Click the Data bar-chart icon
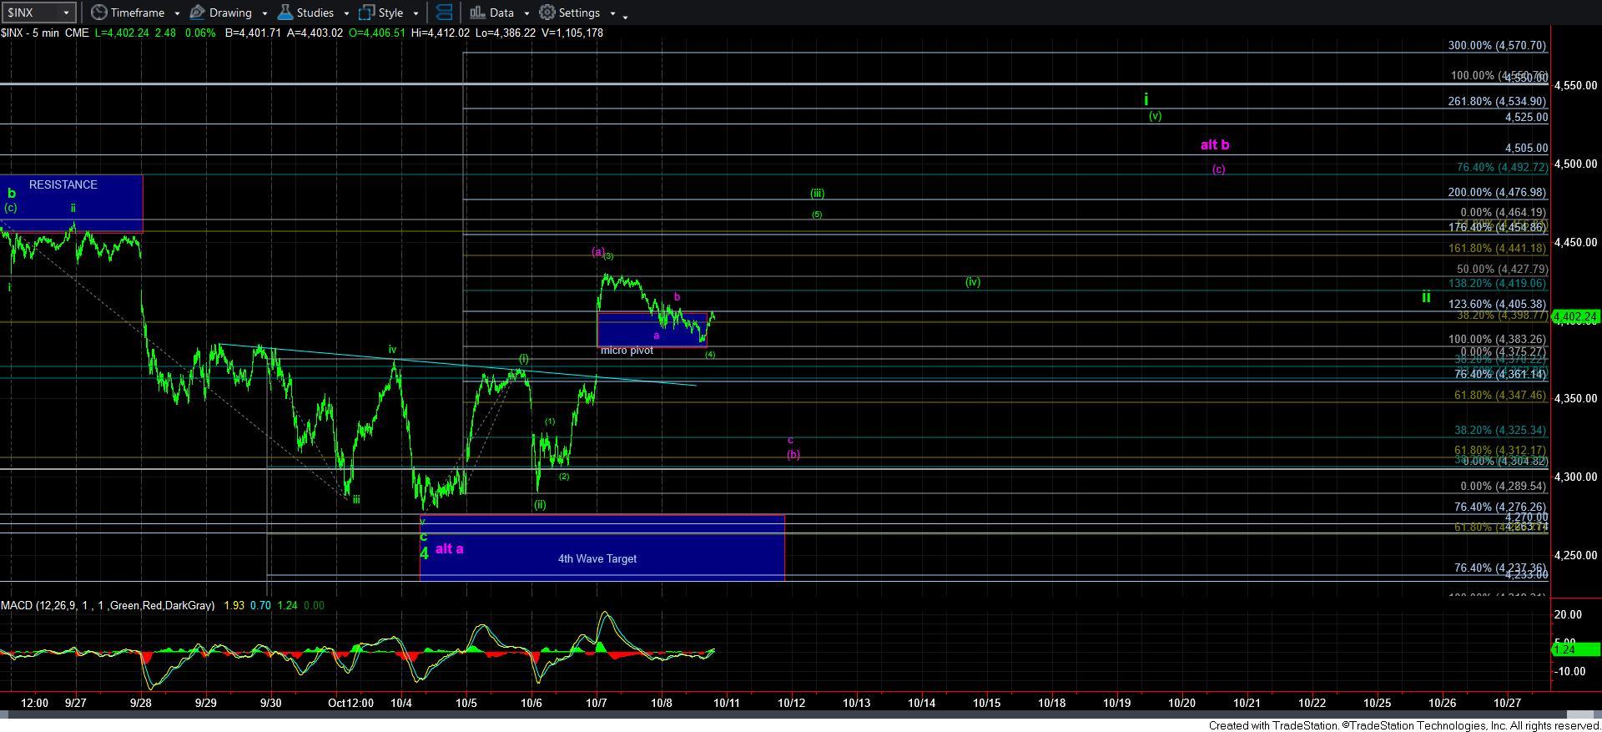 point(476,13)
